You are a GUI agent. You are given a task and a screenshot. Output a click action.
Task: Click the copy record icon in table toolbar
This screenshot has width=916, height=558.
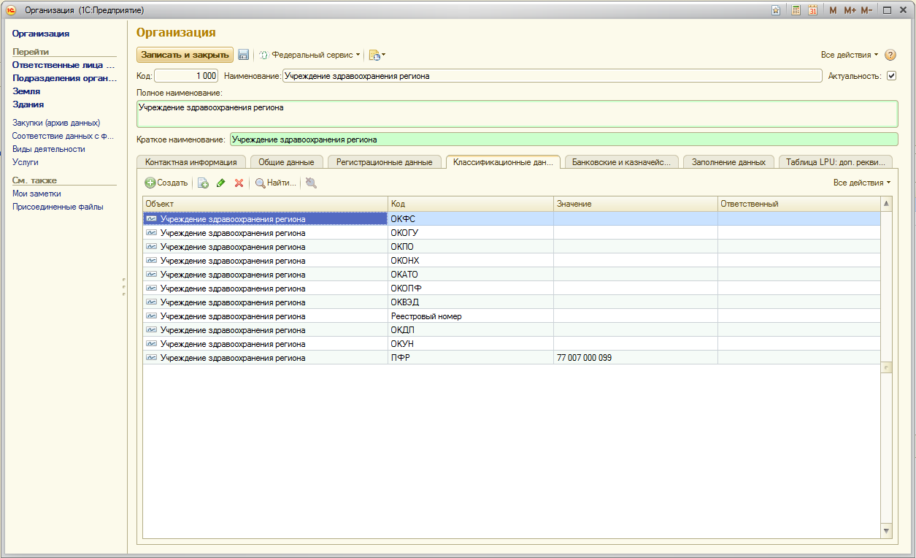pyautogui.click(x=204, y=183)
